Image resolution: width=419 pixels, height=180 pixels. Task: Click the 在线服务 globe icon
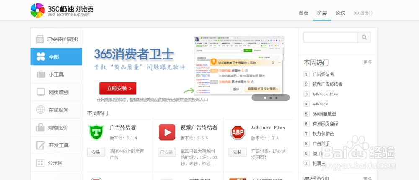tap(41, 110)
